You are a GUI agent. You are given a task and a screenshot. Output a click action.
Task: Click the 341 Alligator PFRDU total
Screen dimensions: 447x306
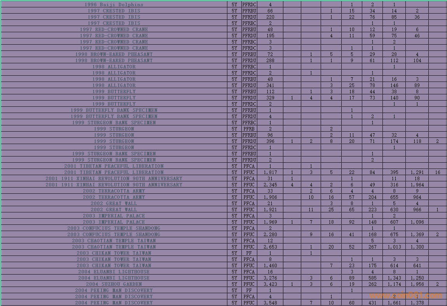click(x=270, y=85)
